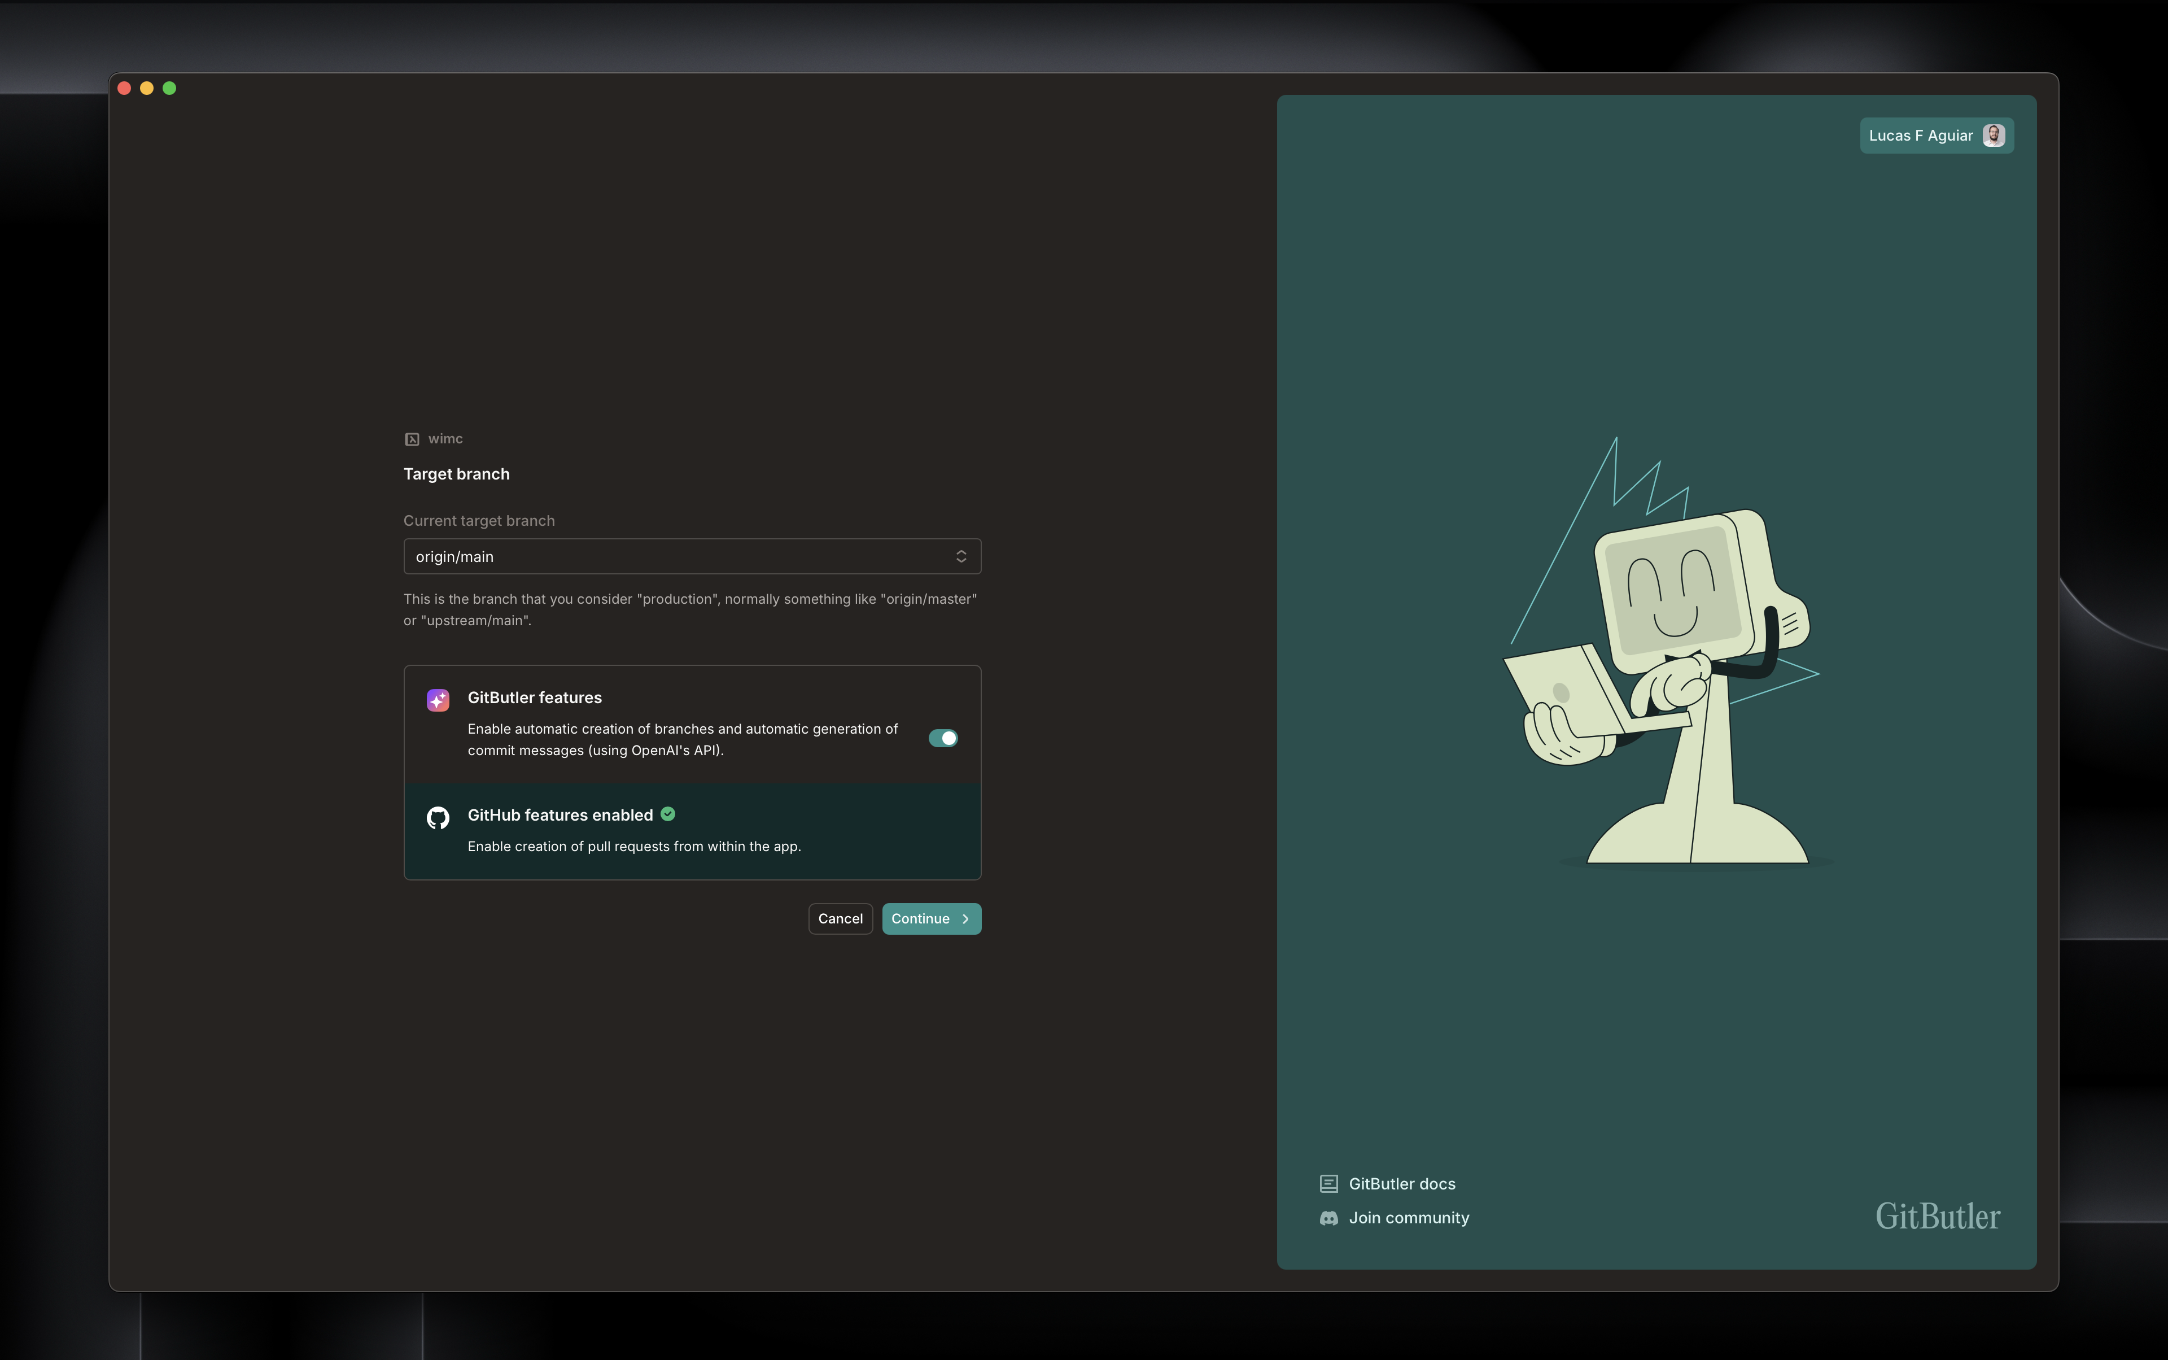This screenshot has height=1360, width=2168.
Task: Click the GitButler logo wordmark
Action: click(x=1937, y=1216)
